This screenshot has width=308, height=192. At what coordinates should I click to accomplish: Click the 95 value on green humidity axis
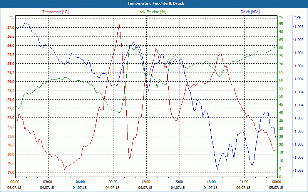pos(281,24)
